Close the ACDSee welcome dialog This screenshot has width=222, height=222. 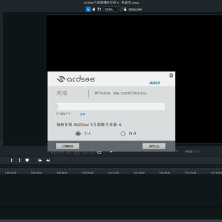(x=171, y=75)
